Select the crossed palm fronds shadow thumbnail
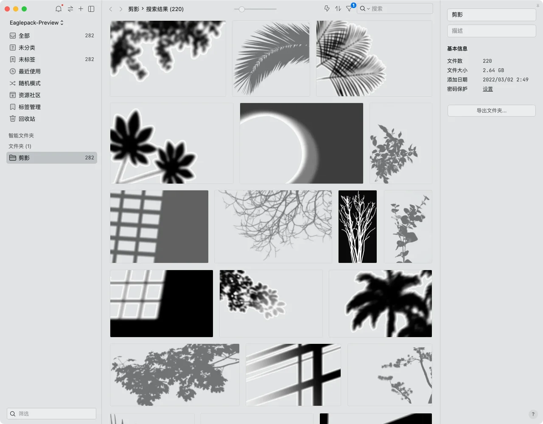 [x=374, y=59]
